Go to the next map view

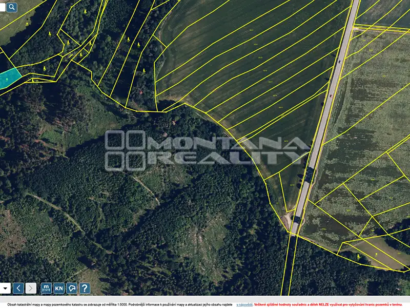point(31,288)
